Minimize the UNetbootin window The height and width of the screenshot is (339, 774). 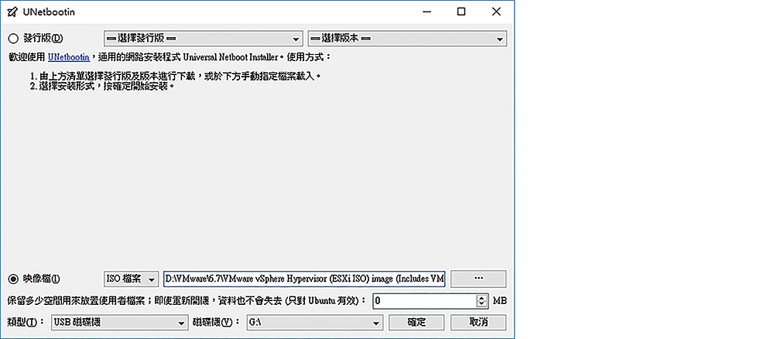tap(426, 12)
